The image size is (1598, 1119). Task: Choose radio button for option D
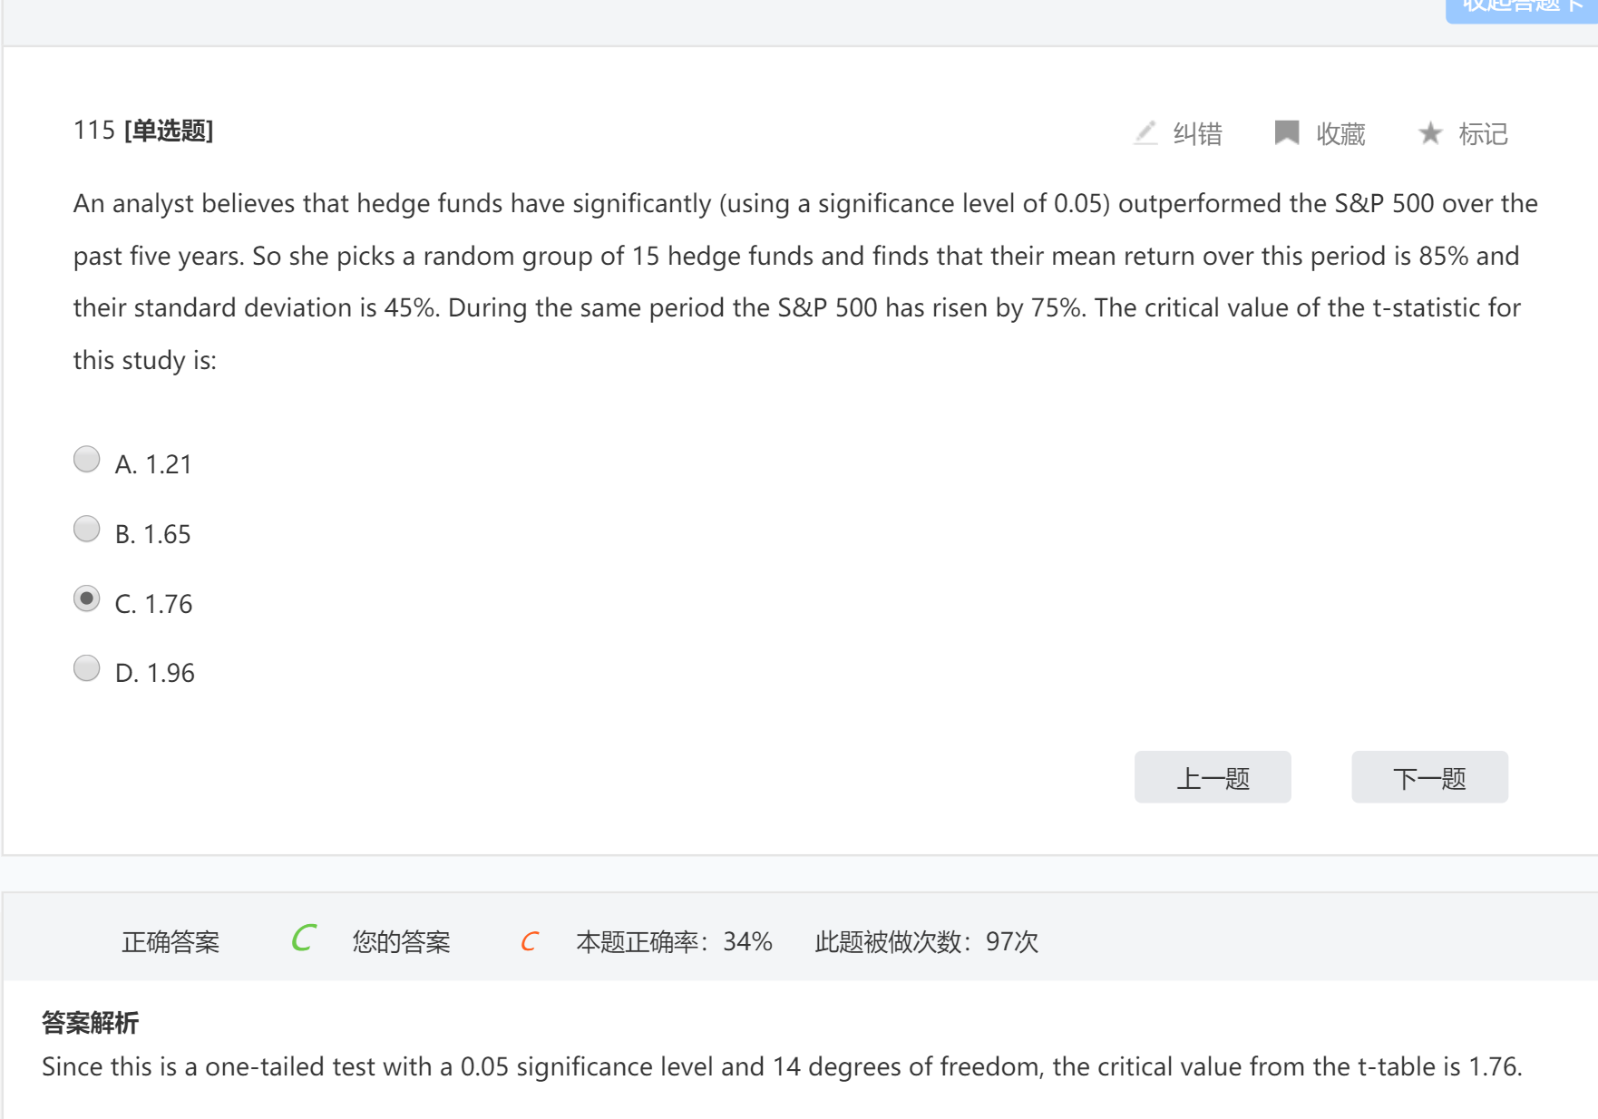pyautogui.click(x=87, y=669)
